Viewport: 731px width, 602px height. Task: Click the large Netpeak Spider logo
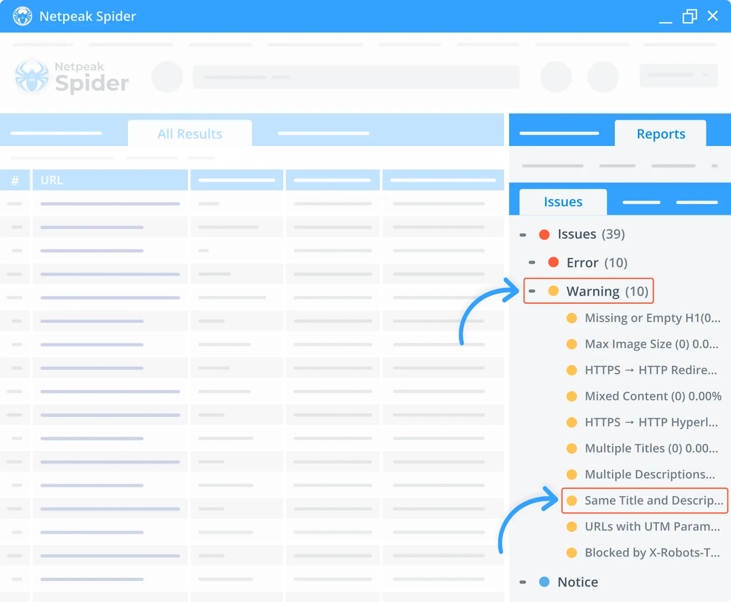tap(72, 77)
